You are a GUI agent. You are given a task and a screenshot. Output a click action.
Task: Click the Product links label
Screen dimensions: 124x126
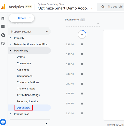[22, 114]
